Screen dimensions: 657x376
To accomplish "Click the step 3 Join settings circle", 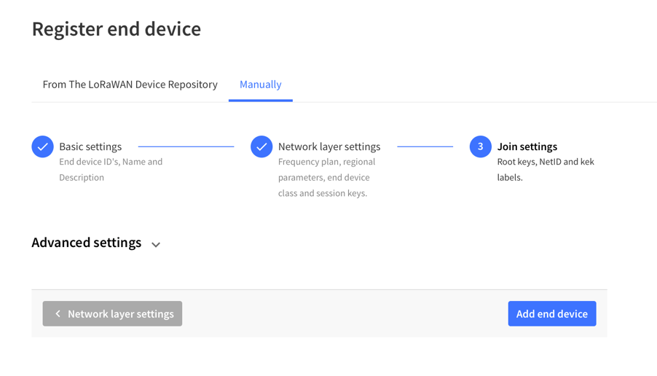I will point(480,146).
